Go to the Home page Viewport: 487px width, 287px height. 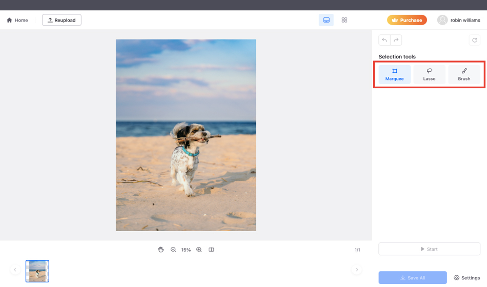tap(17, 20)
